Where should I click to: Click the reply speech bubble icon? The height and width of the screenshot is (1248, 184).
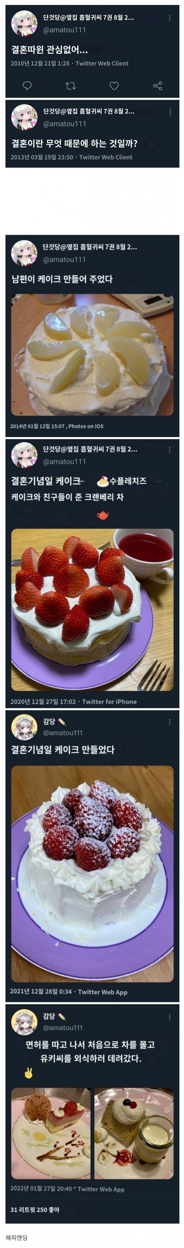(27, 86)
